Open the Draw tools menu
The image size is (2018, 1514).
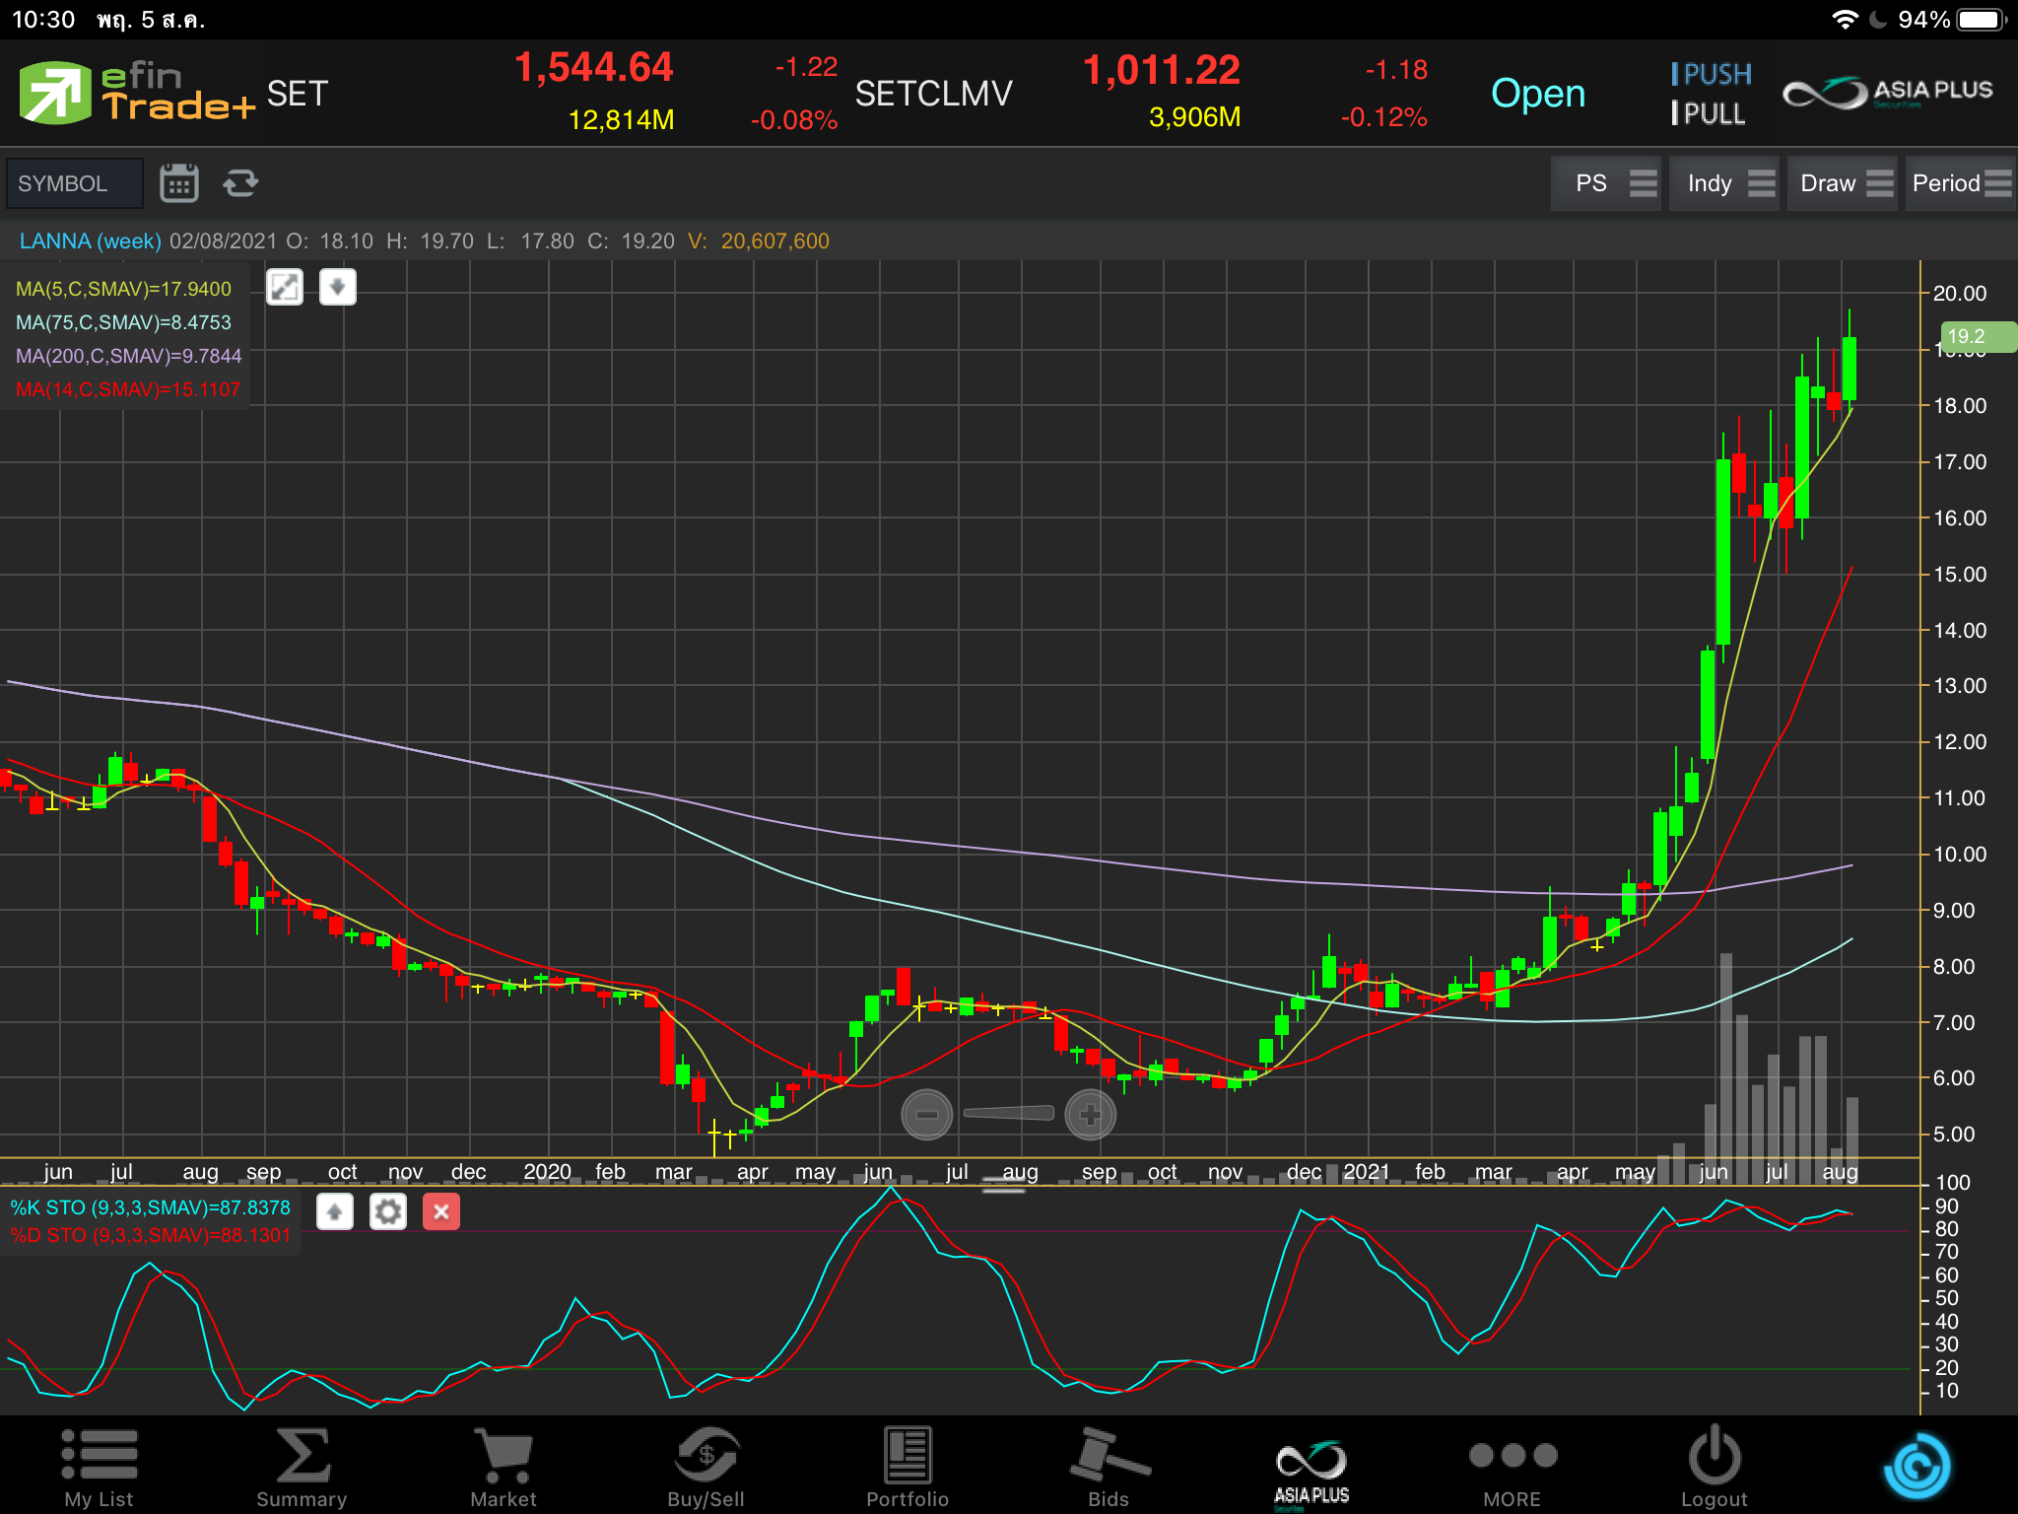tap(1843, 183)
